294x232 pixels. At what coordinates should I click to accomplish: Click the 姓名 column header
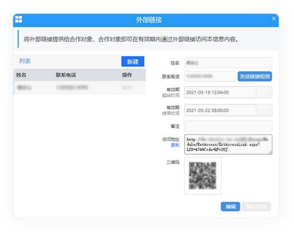point(21,75)
